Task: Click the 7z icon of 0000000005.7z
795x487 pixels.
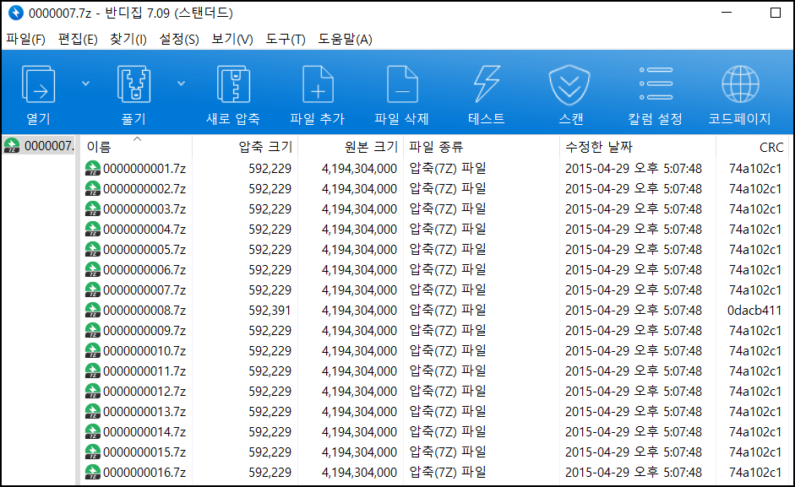Action: coord(92,249)
